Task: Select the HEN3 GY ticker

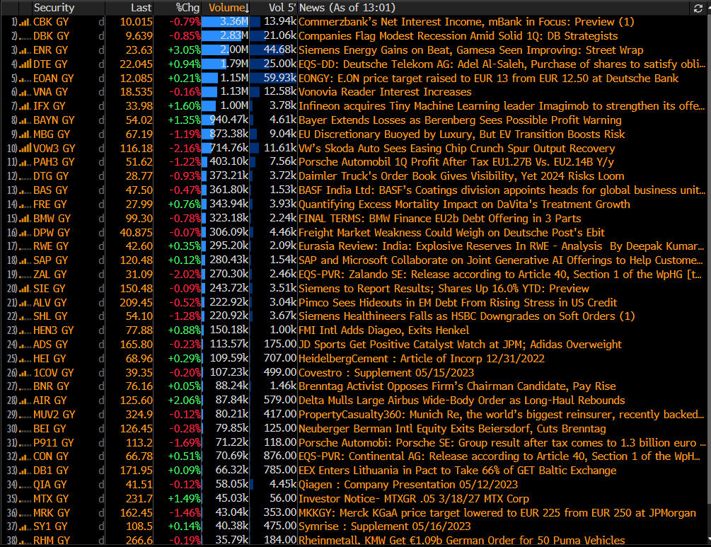Action: (54, 330)
